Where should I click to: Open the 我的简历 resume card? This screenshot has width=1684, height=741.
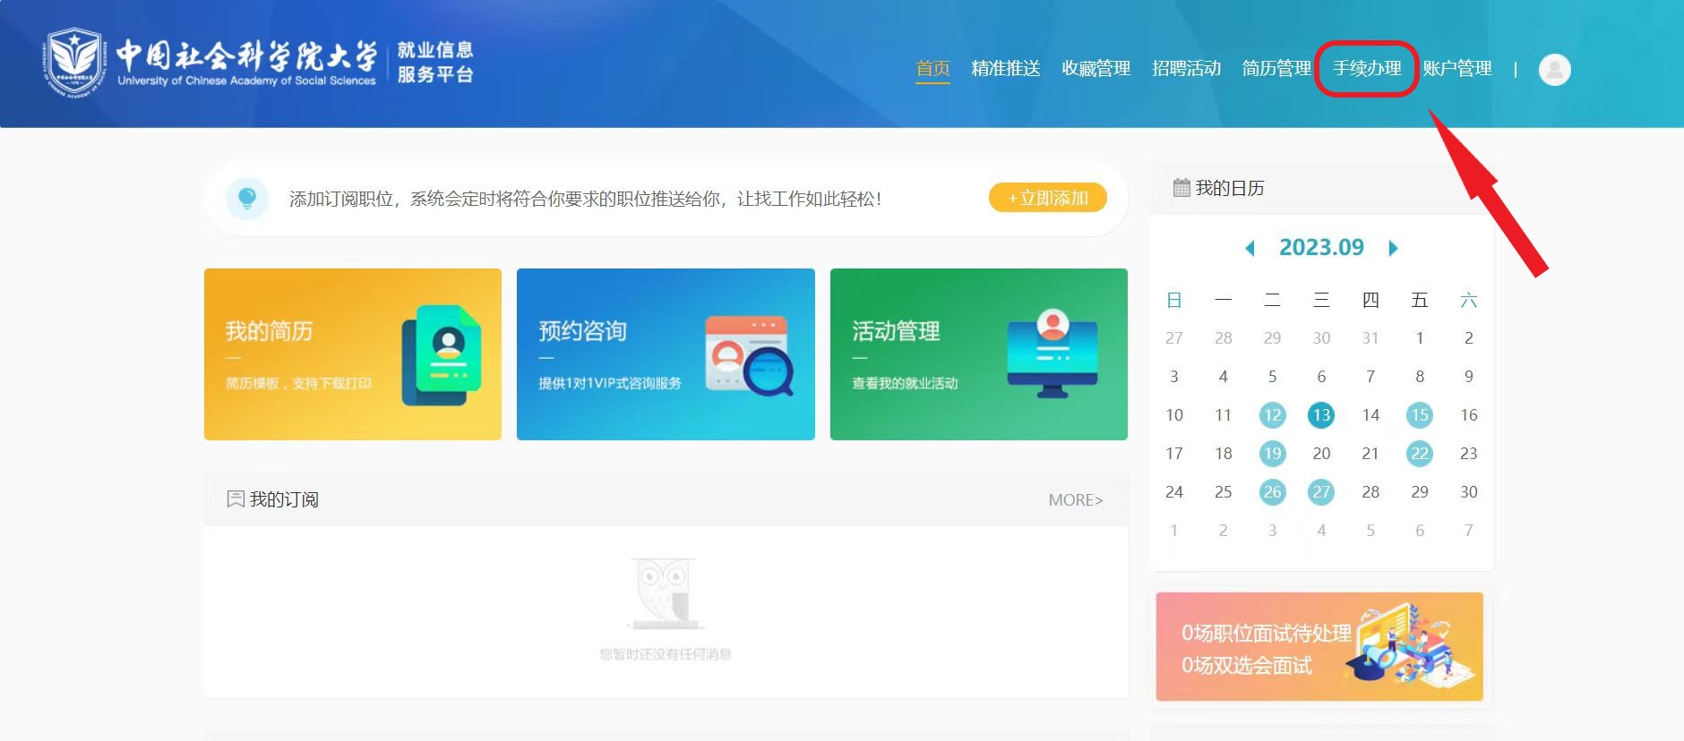coord(352,354)
